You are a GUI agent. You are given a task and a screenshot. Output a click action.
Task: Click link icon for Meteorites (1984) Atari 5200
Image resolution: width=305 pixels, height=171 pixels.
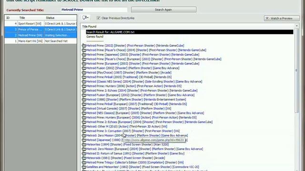point(84,144)
